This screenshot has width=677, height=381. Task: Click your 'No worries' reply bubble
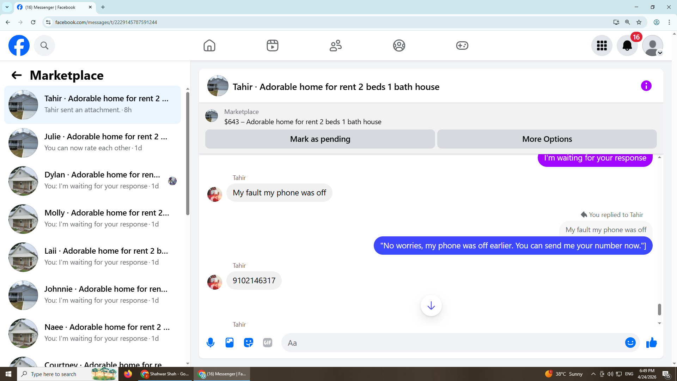(x=513, y=246)
